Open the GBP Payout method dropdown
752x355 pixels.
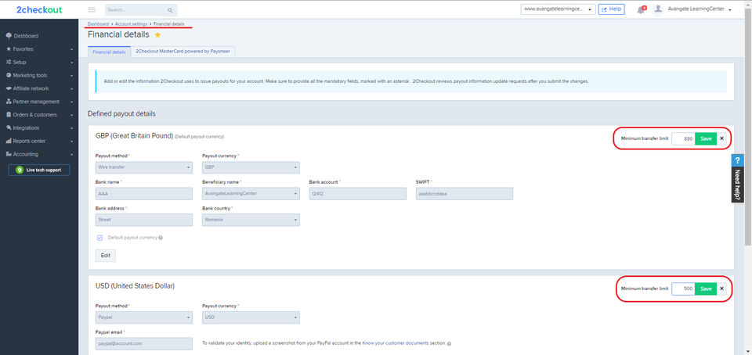point(144,167)
